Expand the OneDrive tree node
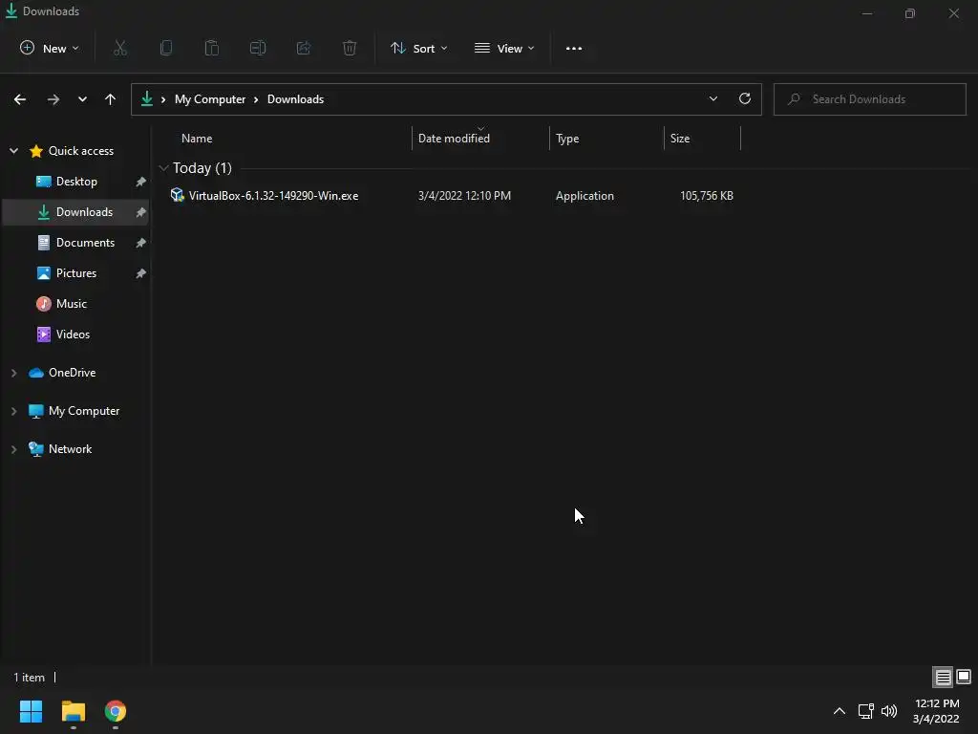Viewport: 978px width, 734px height. point(13,373)
